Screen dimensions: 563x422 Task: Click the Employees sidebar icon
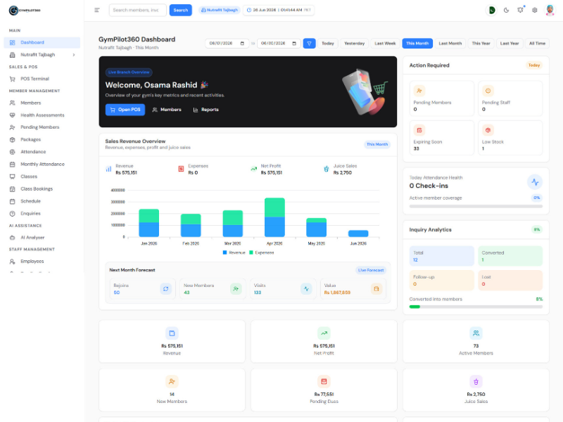coord(12,261)
